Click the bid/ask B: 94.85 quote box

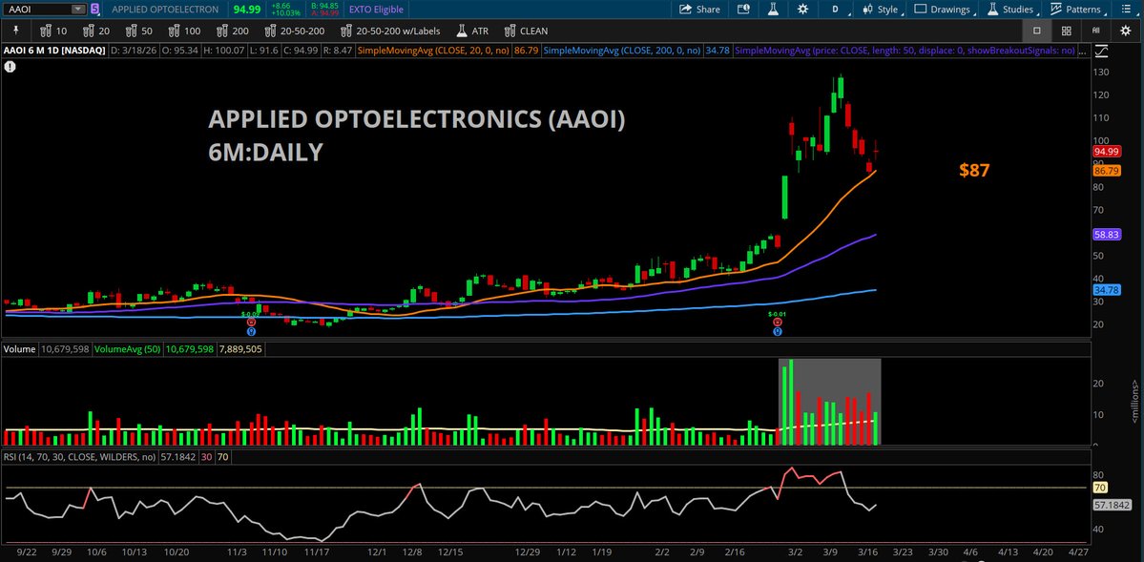click(x=324, y=10)
